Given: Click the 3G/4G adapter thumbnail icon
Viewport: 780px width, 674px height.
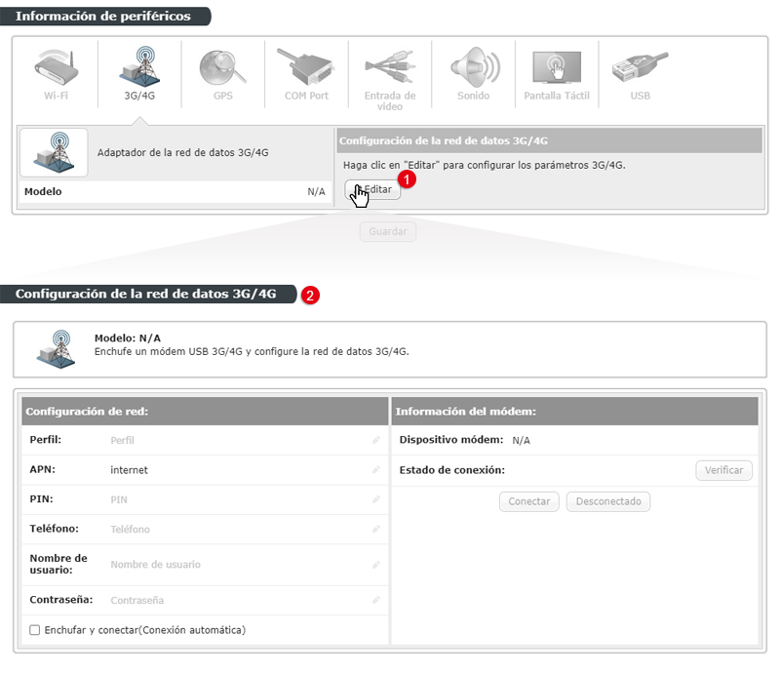Looking at the screenshot, I should click(54, 152).
